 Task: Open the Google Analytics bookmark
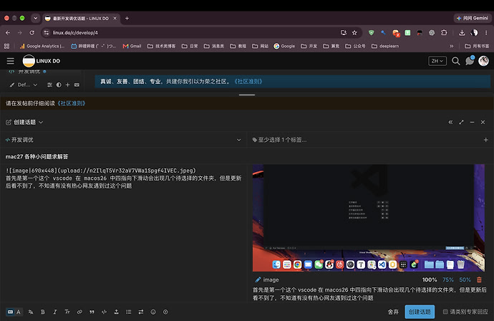[42, 46]
